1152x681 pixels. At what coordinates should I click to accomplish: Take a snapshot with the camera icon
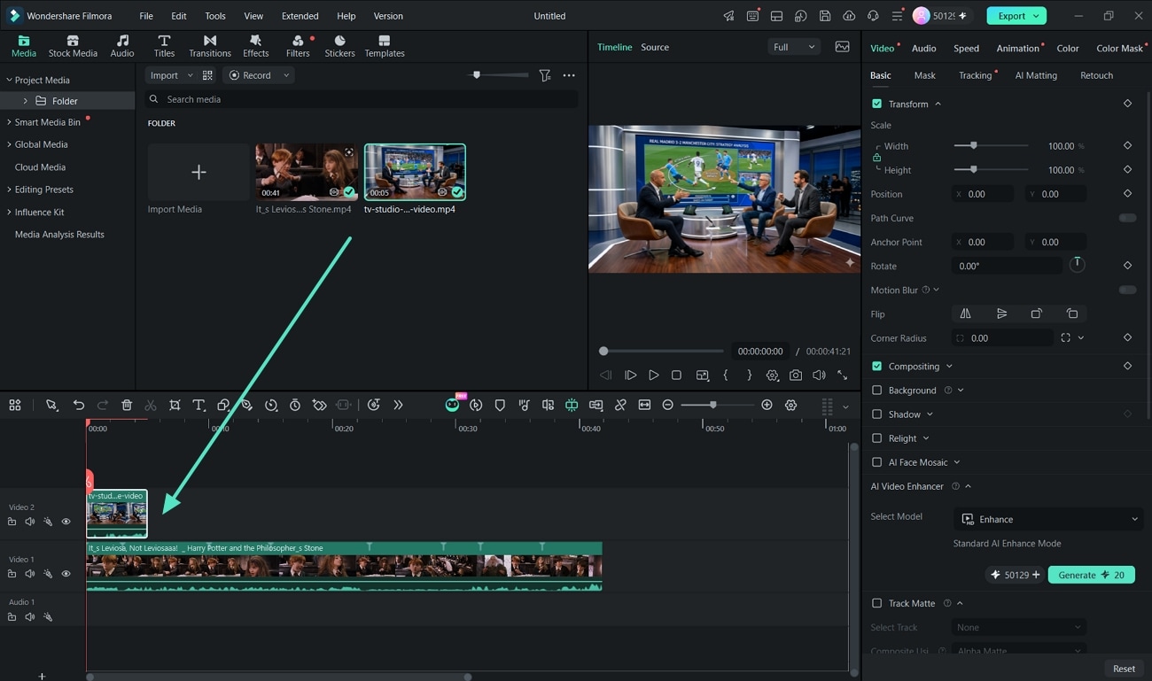[796, 375]
